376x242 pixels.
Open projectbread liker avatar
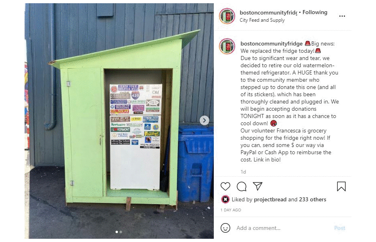(225, 199)
